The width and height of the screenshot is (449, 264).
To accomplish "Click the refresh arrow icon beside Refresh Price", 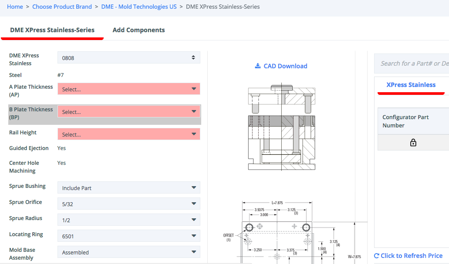I will [377, 256].
